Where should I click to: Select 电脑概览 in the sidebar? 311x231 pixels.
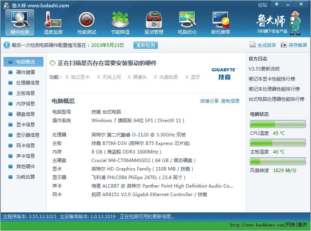point(23,62)
